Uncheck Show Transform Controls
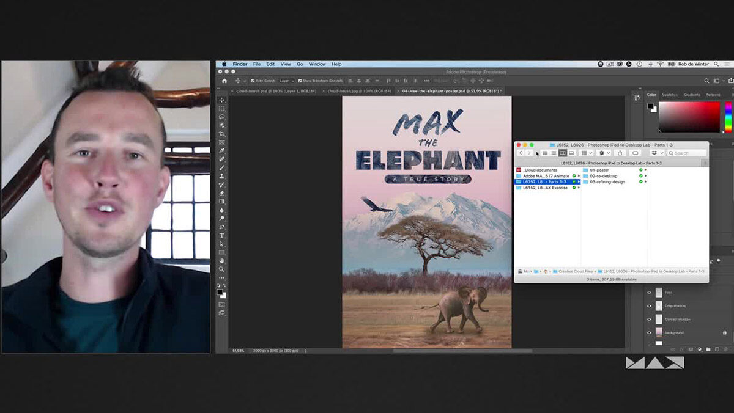The image size is (734, 413). (x=300, y=81)
